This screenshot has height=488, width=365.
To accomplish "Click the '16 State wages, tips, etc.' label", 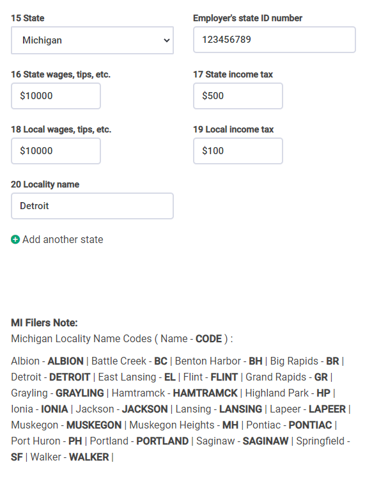I will (61, 74).
